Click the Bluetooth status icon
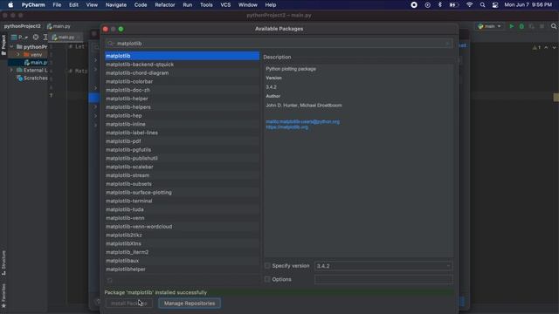Viewport: 559px width, 314px height. pos(440,5)
